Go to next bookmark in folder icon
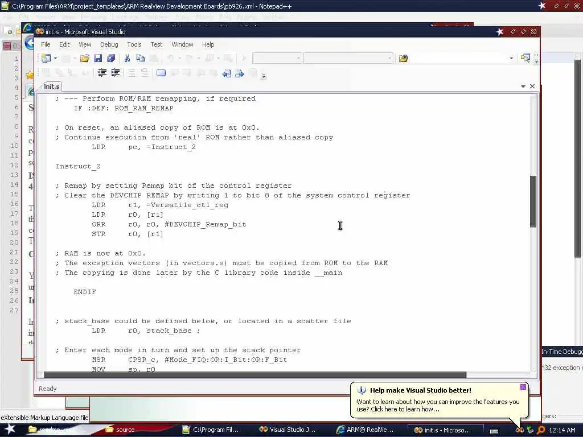Viewport: 583px width, 437px height. click(240, 73)
